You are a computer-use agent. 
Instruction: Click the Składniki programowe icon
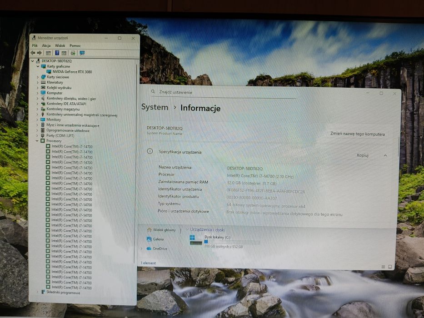tap(43, 292)
